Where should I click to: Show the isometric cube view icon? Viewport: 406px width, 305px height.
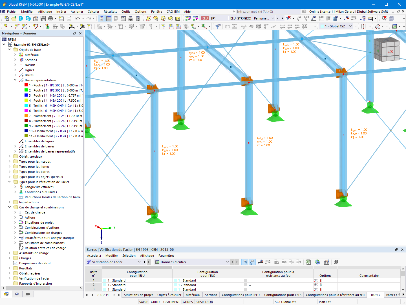pyautogui.click(x=391, y=18)
